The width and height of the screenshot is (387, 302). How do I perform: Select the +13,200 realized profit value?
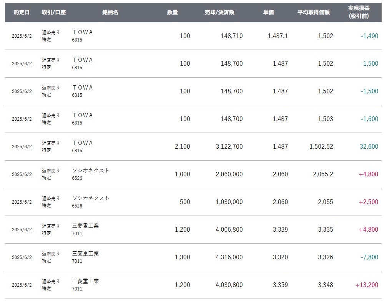click(x=367, y=284)
